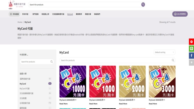Open the 交友直播軟體代儲 nav item

point(58,14)
